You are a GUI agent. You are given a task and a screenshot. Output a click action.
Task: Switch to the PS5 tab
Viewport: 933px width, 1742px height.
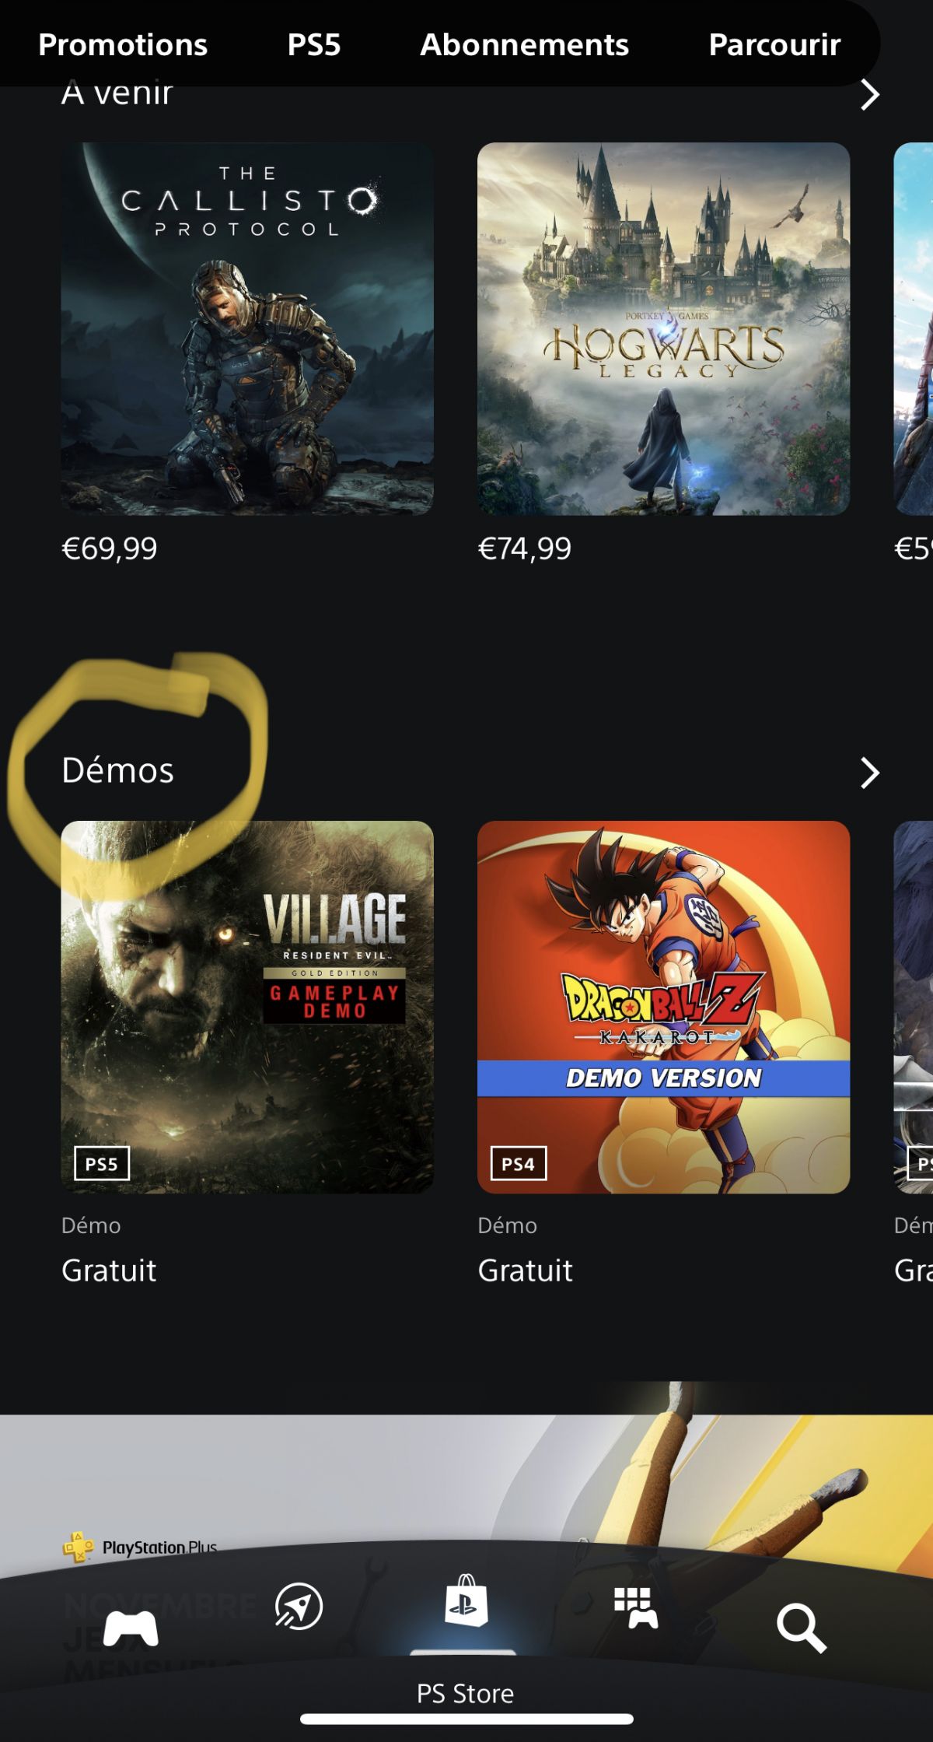pyautogui.click(x=314, y=44)
